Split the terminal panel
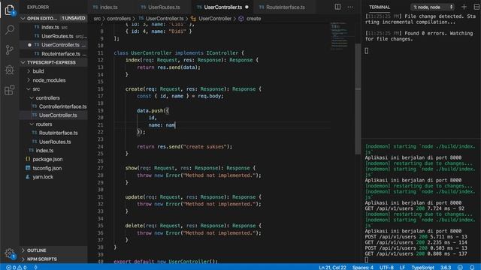The image size is (481, 270). (476, 7)
